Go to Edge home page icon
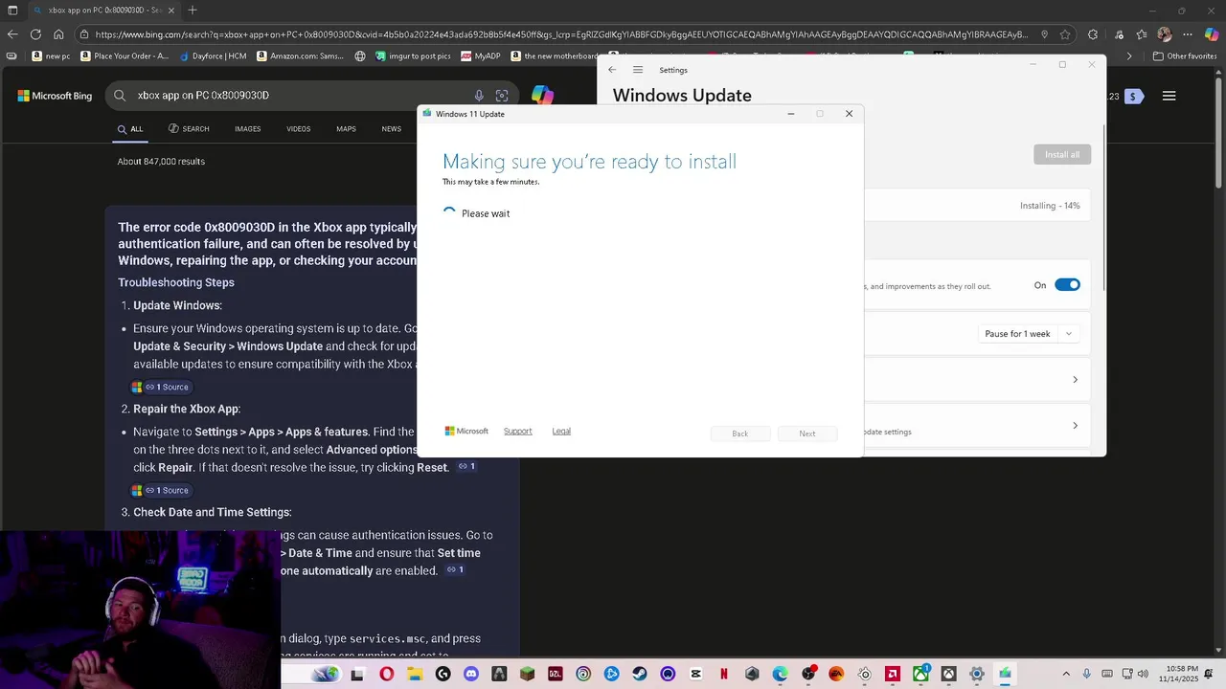 click(58, 34)
